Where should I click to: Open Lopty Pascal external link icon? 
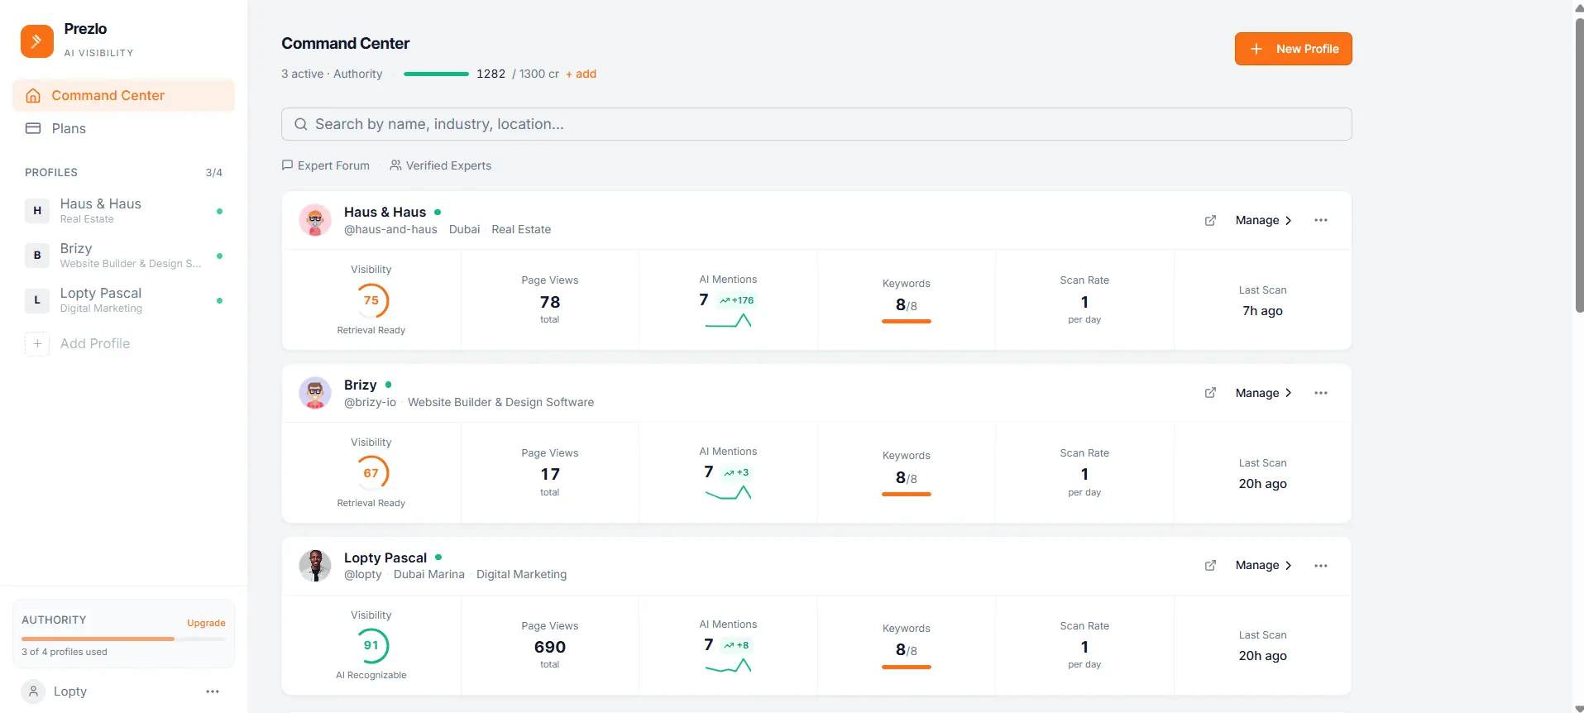pos(1210,565)
